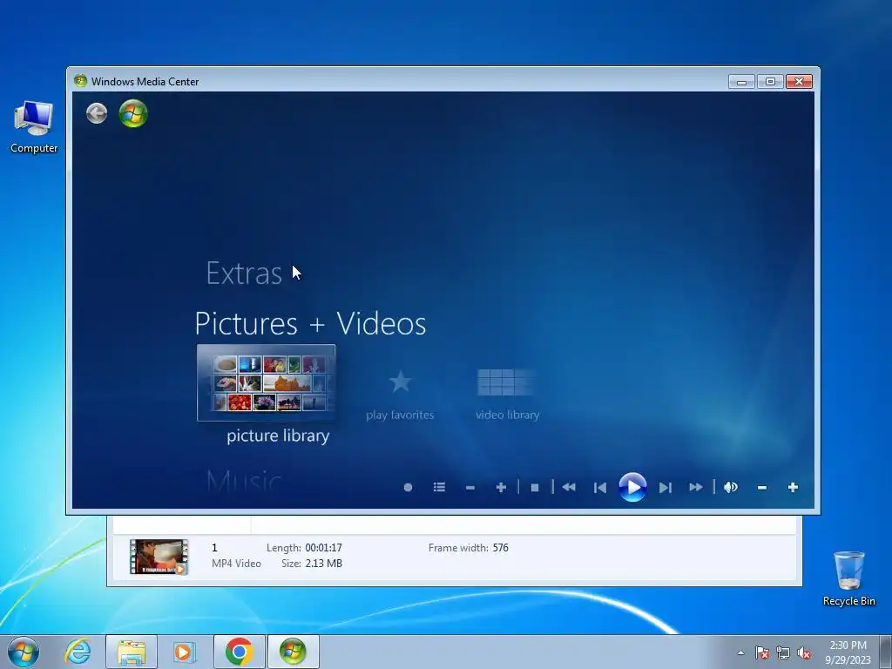Open Windows Media Player taskbar icon

(x=185, y=652)
